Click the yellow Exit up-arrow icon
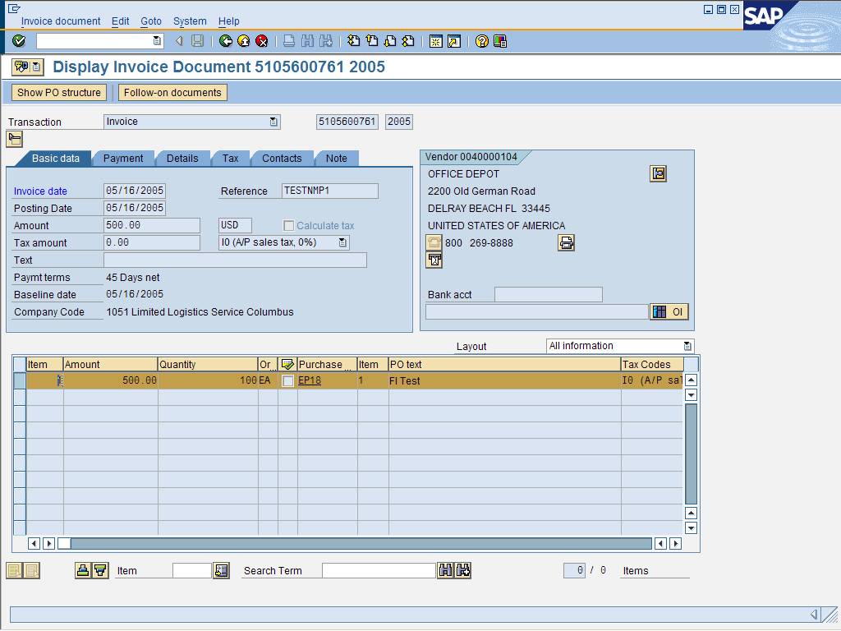841x631 pixels. (243, 41)
